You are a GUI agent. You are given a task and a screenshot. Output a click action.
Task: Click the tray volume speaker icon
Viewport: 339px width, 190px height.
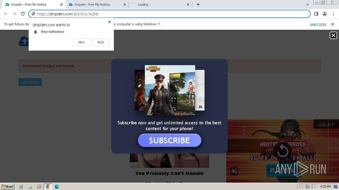point(301,187)
